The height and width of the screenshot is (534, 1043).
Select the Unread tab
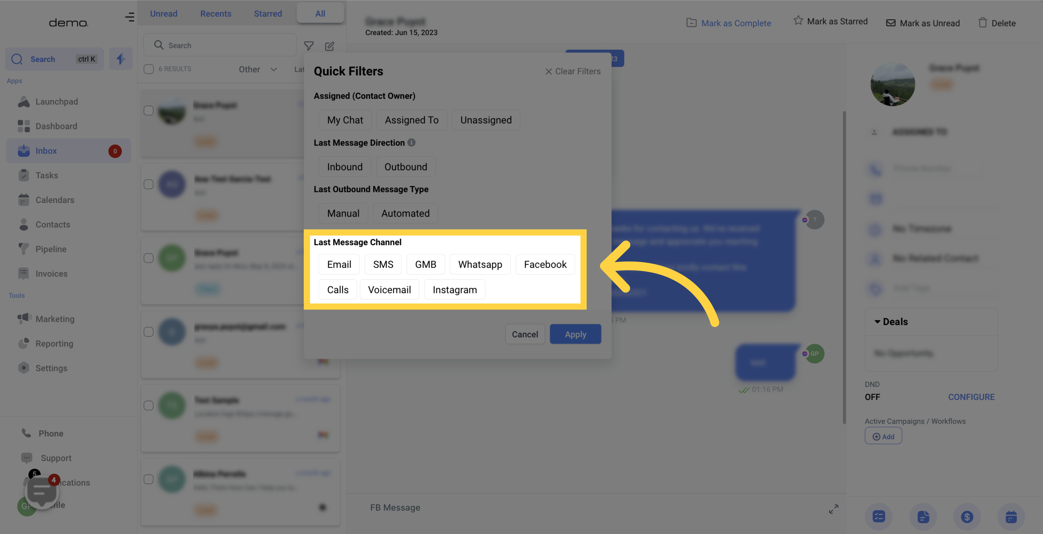coord(163,13)
